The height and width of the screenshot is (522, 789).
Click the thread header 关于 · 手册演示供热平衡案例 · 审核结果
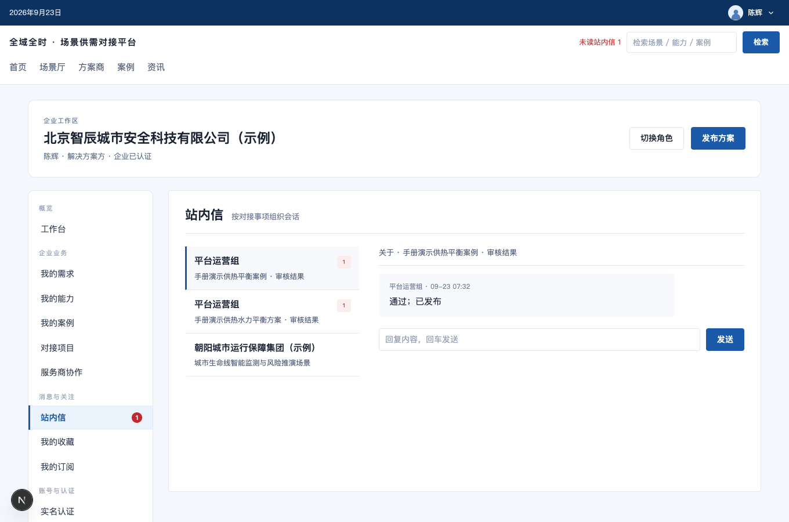[448, 253]
